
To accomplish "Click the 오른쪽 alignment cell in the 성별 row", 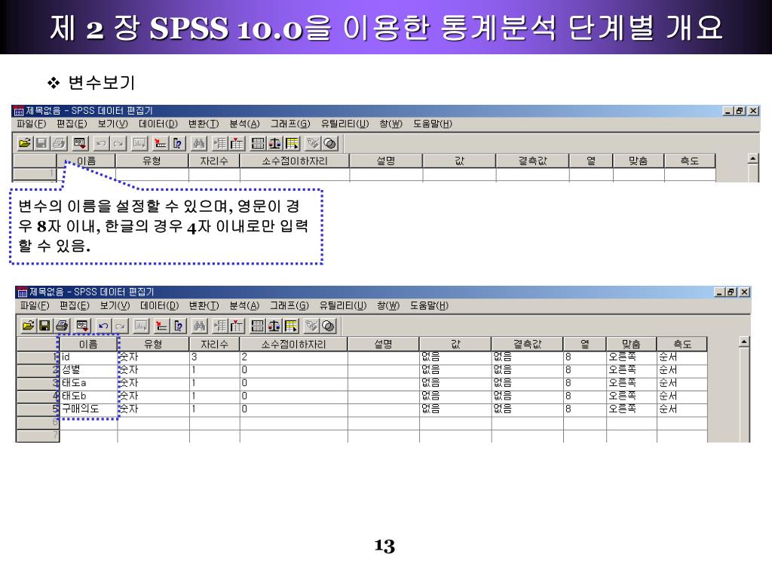I will pyautogui.click(x=631, y=369).
